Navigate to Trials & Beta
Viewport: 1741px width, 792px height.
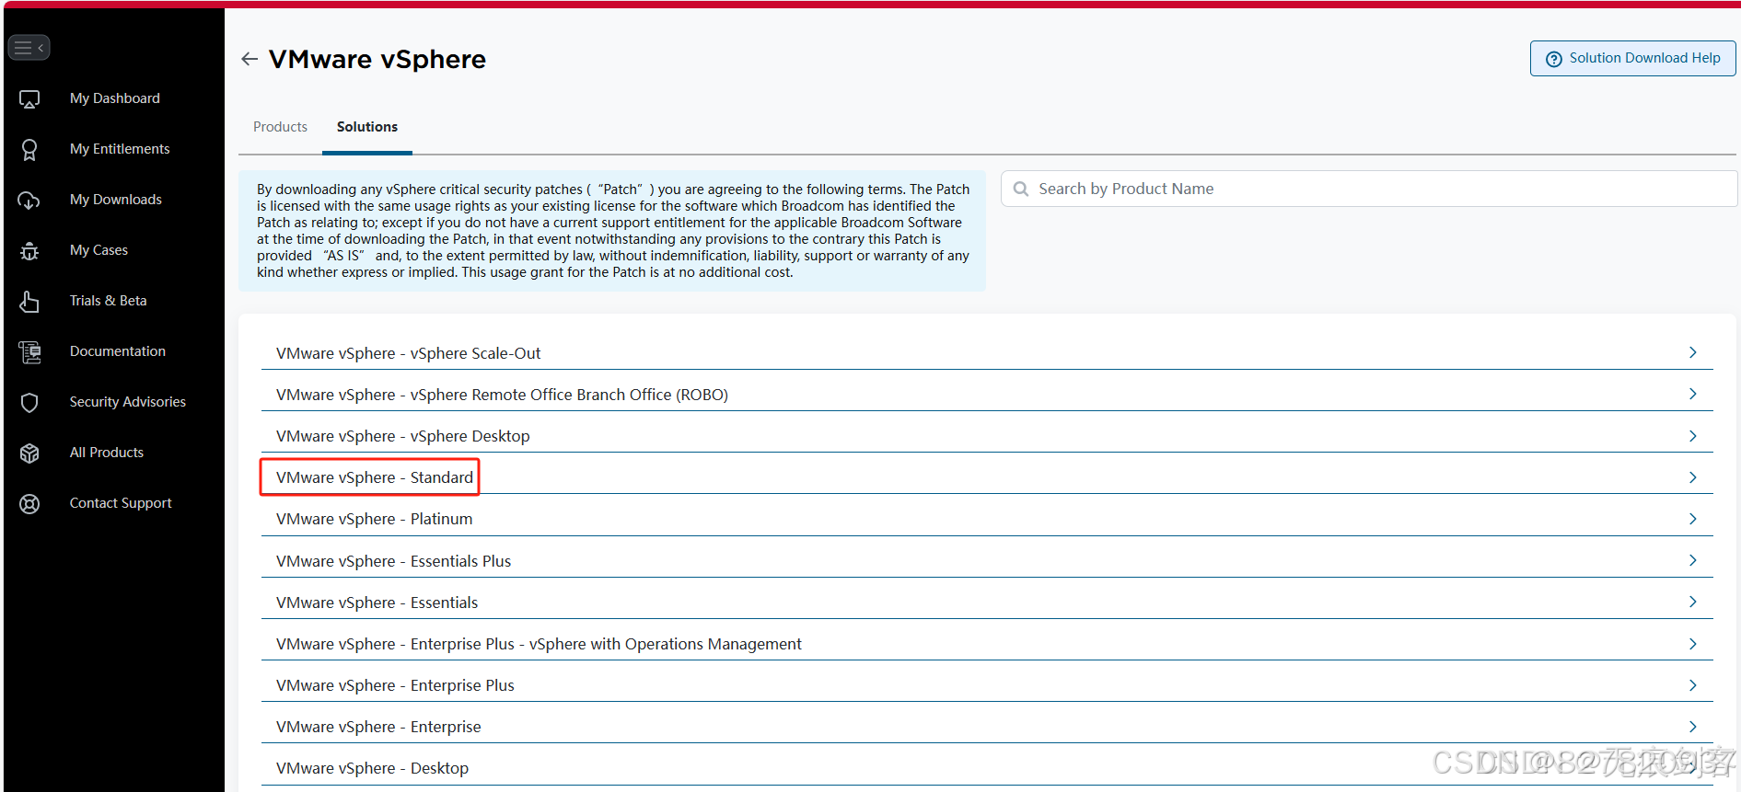109,301
